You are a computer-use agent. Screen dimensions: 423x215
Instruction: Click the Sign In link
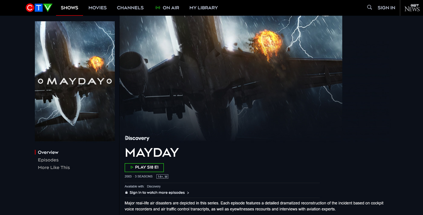[x=386, y=8]
